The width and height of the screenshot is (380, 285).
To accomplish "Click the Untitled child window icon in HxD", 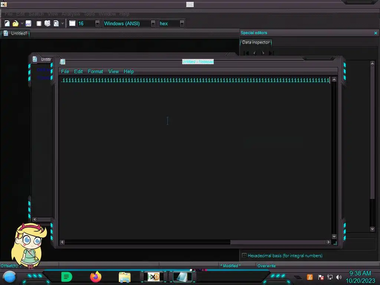I will [x=35, y=59].
